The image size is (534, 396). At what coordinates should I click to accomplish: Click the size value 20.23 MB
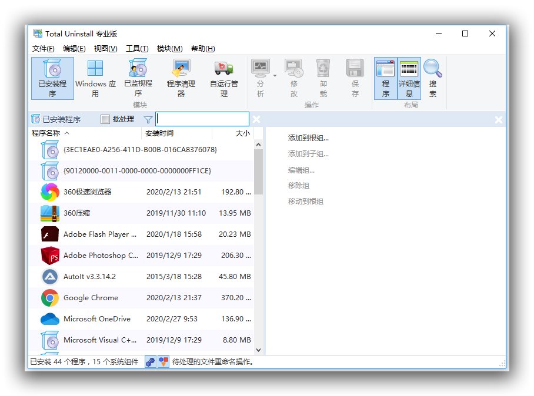pos(235,234)
